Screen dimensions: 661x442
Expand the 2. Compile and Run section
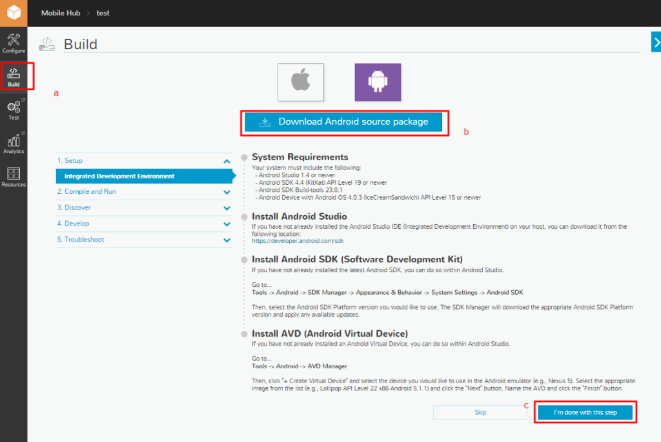227,192
